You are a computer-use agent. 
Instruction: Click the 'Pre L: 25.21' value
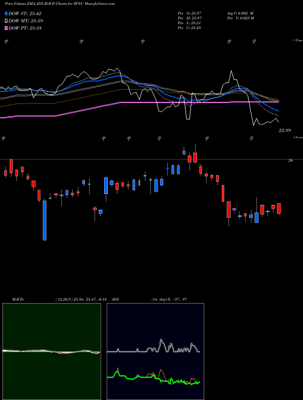click(x=189, y=23)
